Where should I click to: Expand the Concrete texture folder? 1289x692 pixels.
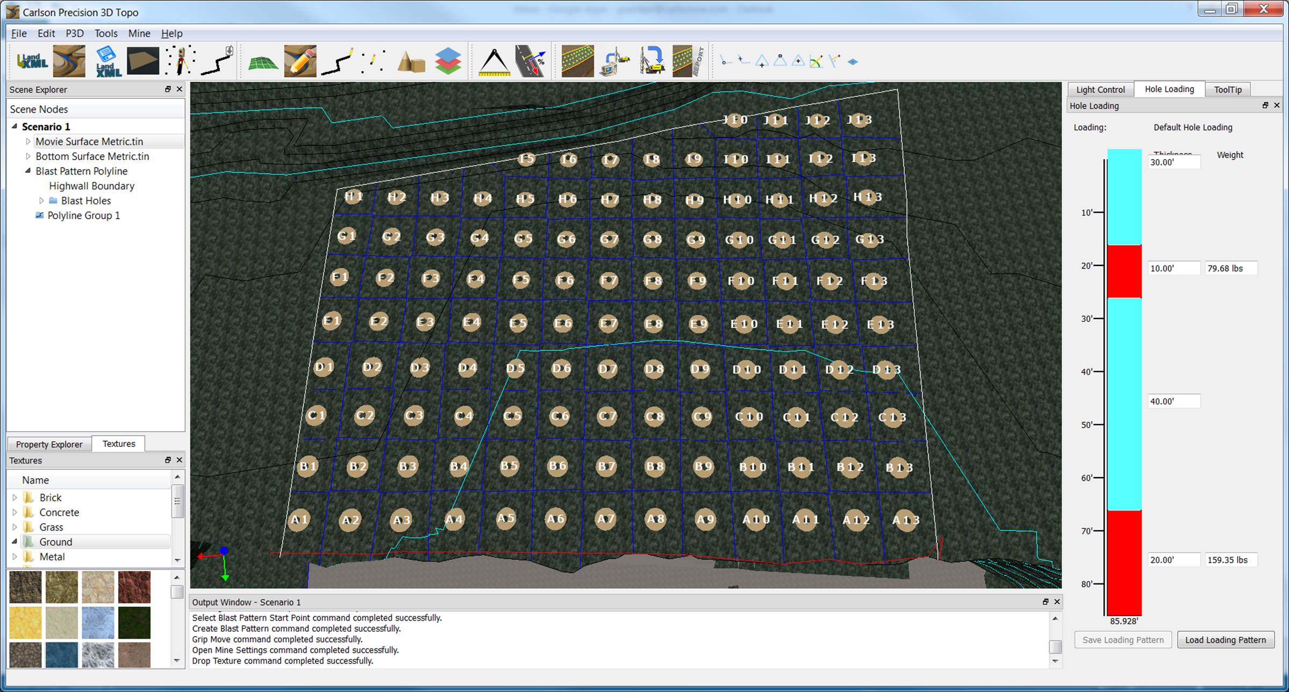[x=15, y=513]
